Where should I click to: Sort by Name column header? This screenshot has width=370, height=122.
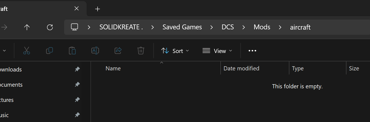113,68
